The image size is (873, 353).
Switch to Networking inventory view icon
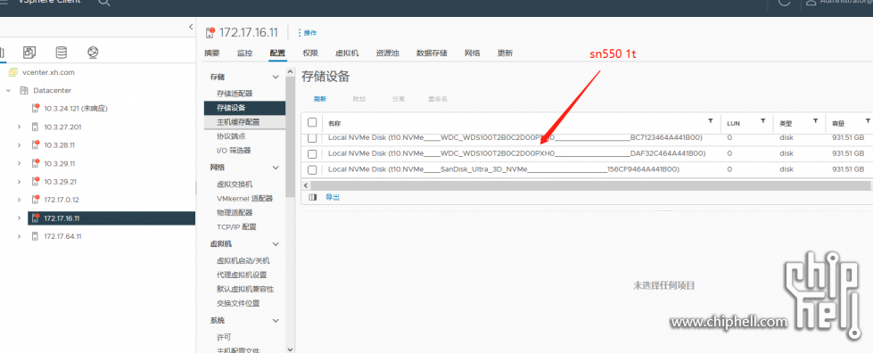coord(93,53)
